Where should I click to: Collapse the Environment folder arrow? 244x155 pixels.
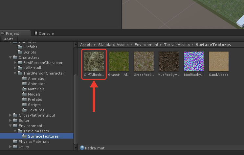point(10,126)
